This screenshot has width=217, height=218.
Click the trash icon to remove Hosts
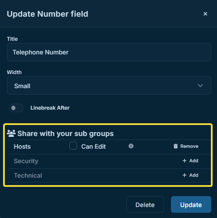[x=175, y=146]
